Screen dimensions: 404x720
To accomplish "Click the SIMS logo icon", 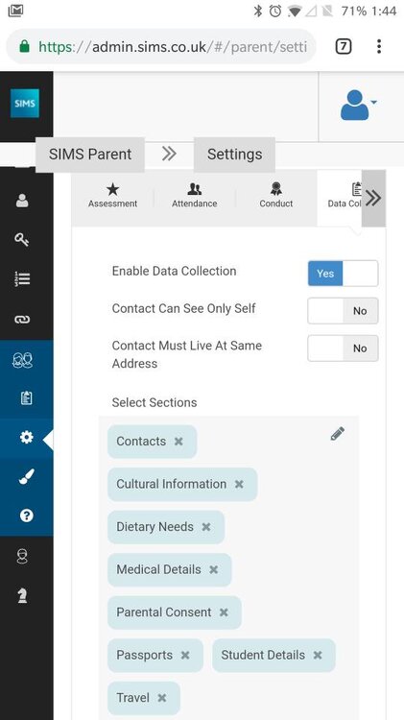I will [25, 104].
